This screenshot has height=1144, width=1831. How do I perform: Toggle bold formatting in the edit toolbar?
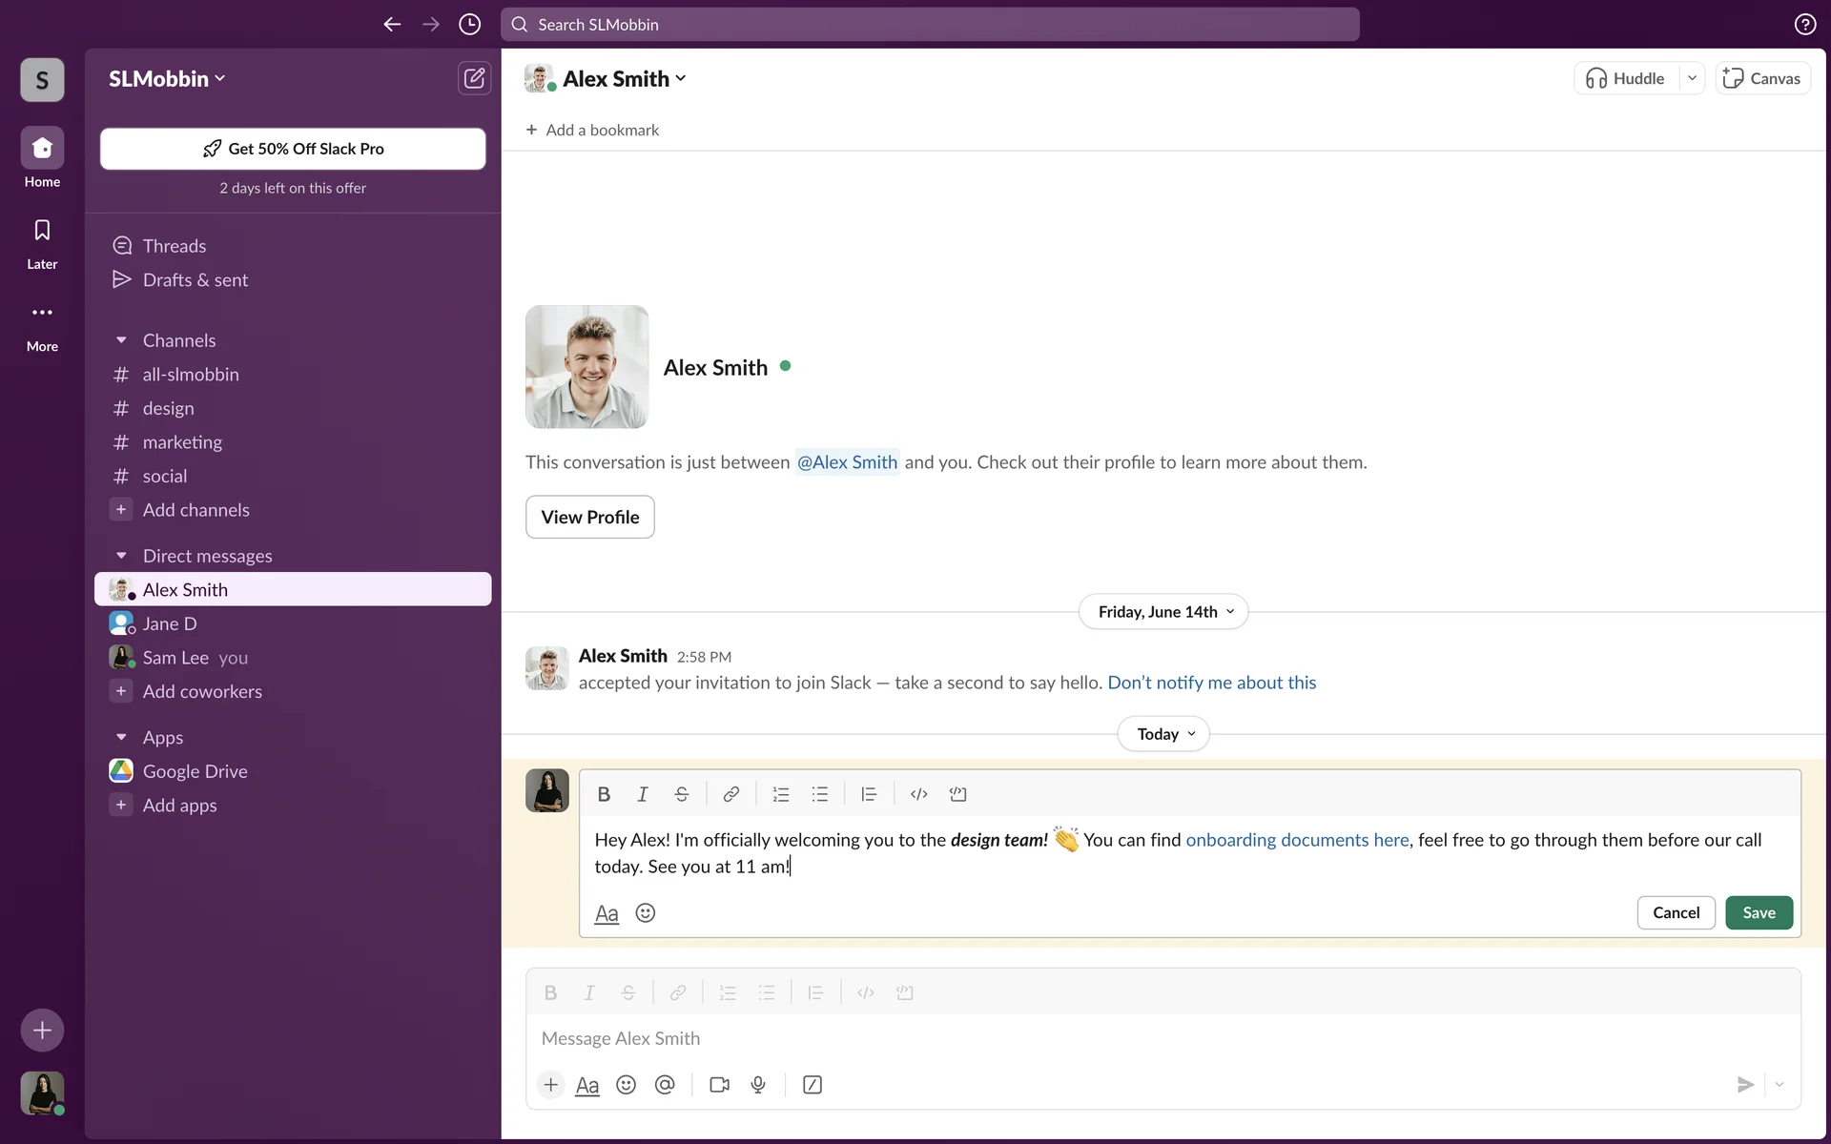click(x=604, y=794)
